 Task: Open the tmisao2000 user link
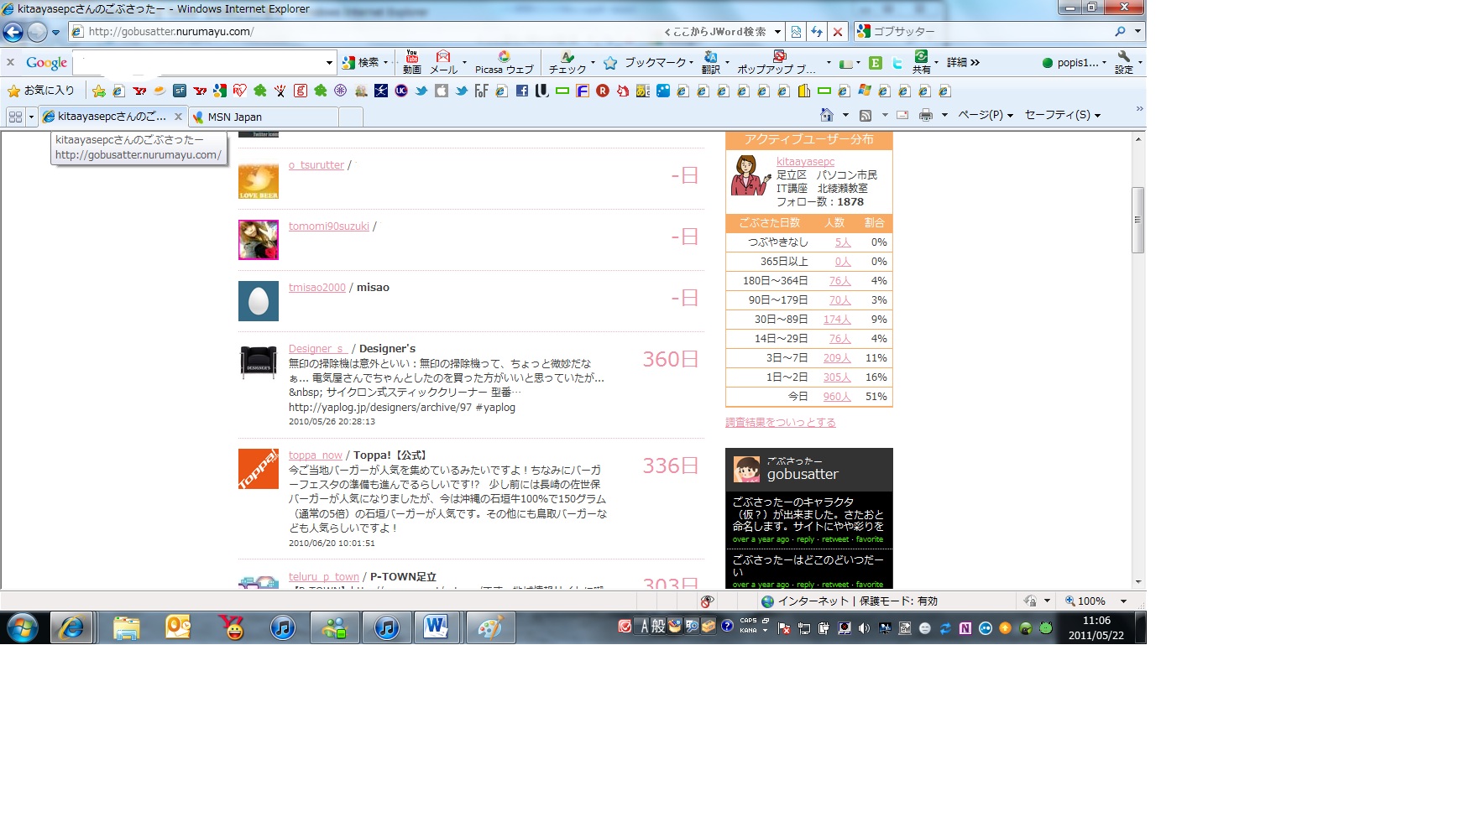[317, 288]
